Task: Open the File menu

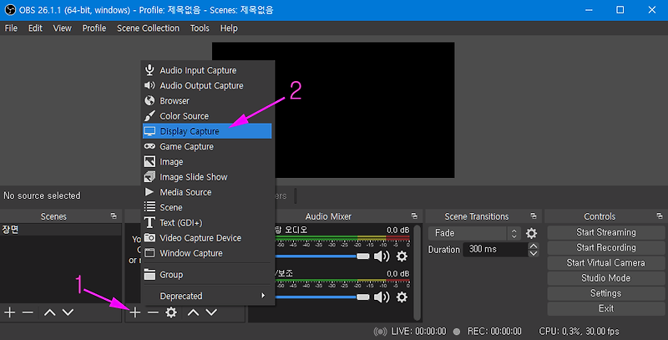Action: click(x=11, y=28)
